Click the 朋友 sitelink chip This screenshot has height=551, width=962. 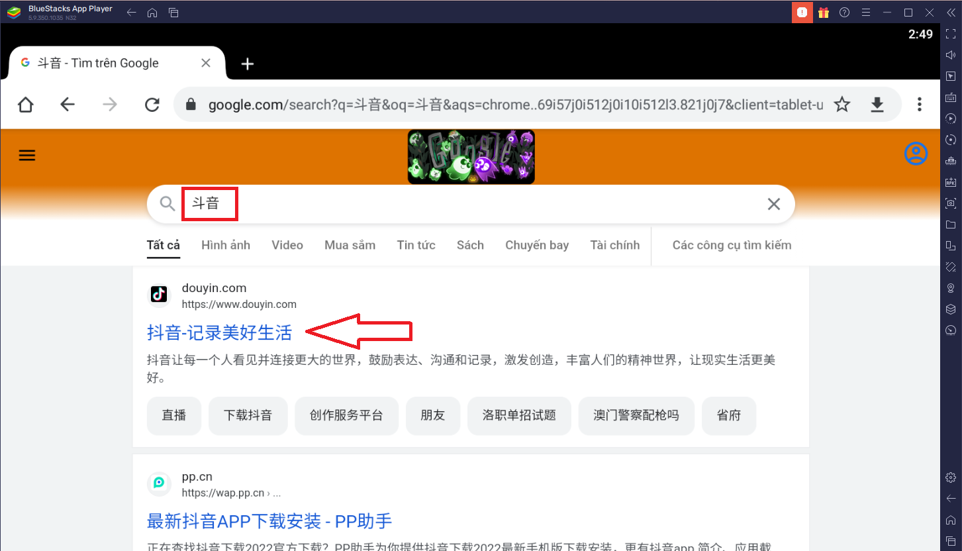pos(433,416)
